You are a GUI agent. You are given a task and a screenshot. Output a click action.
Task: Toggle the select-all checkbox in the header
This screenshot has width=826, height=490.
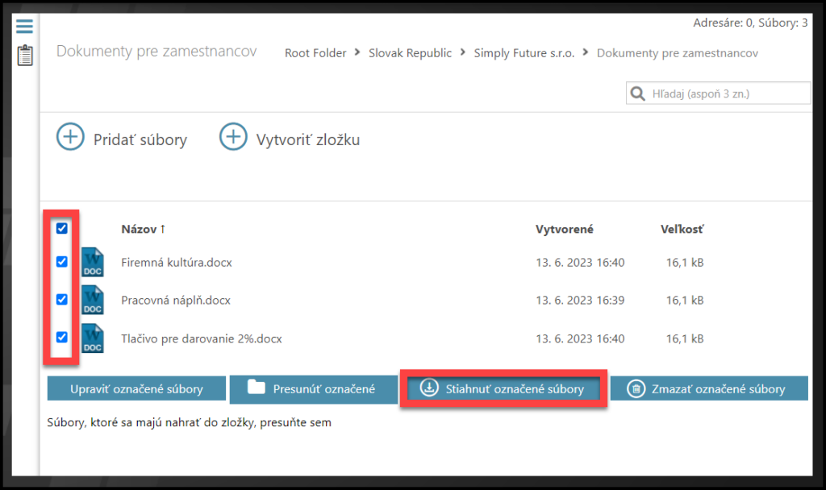coord(62,228)
